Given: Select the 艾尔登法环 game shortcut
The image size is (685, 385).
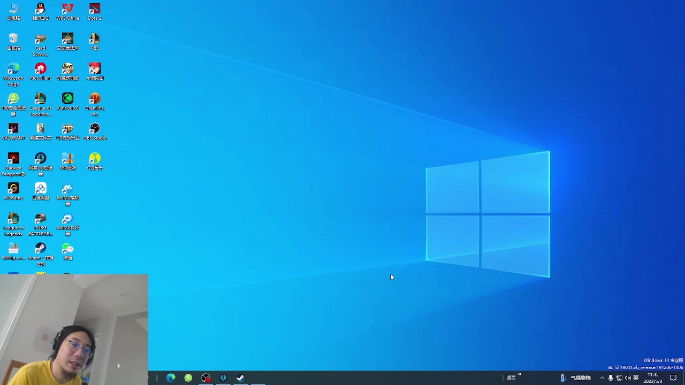Looking at the screenshot, I should [x=67, y=42].
